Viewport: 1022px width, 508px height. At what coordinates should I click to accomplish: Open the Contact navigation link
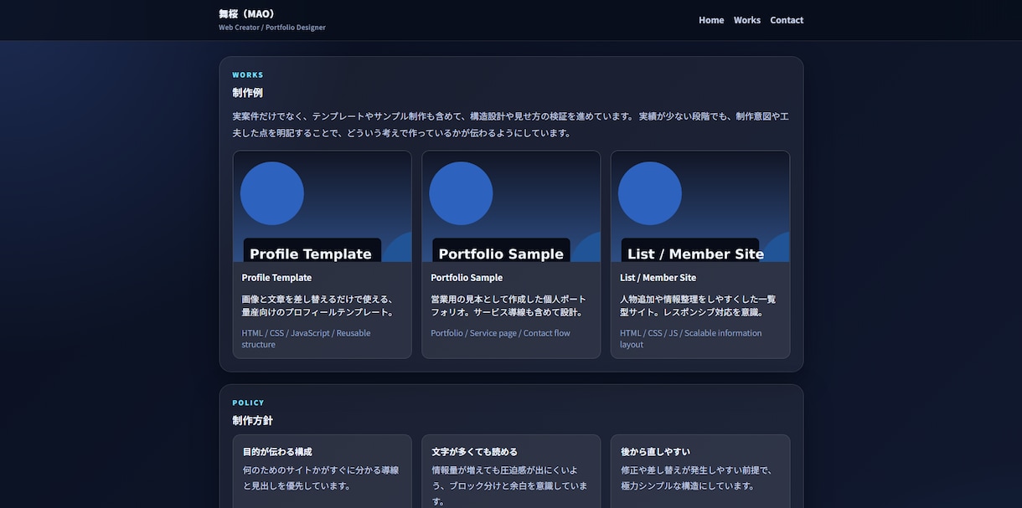tap(787, 20)
